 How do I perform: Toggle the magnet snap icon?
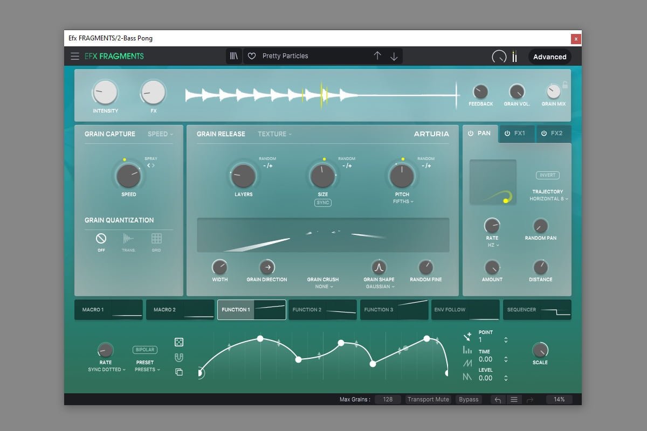coord(179,357)
